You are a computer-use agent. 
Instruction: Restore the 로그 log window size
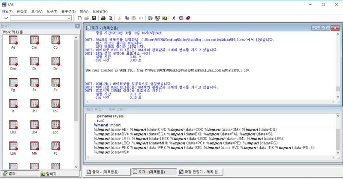325,28
